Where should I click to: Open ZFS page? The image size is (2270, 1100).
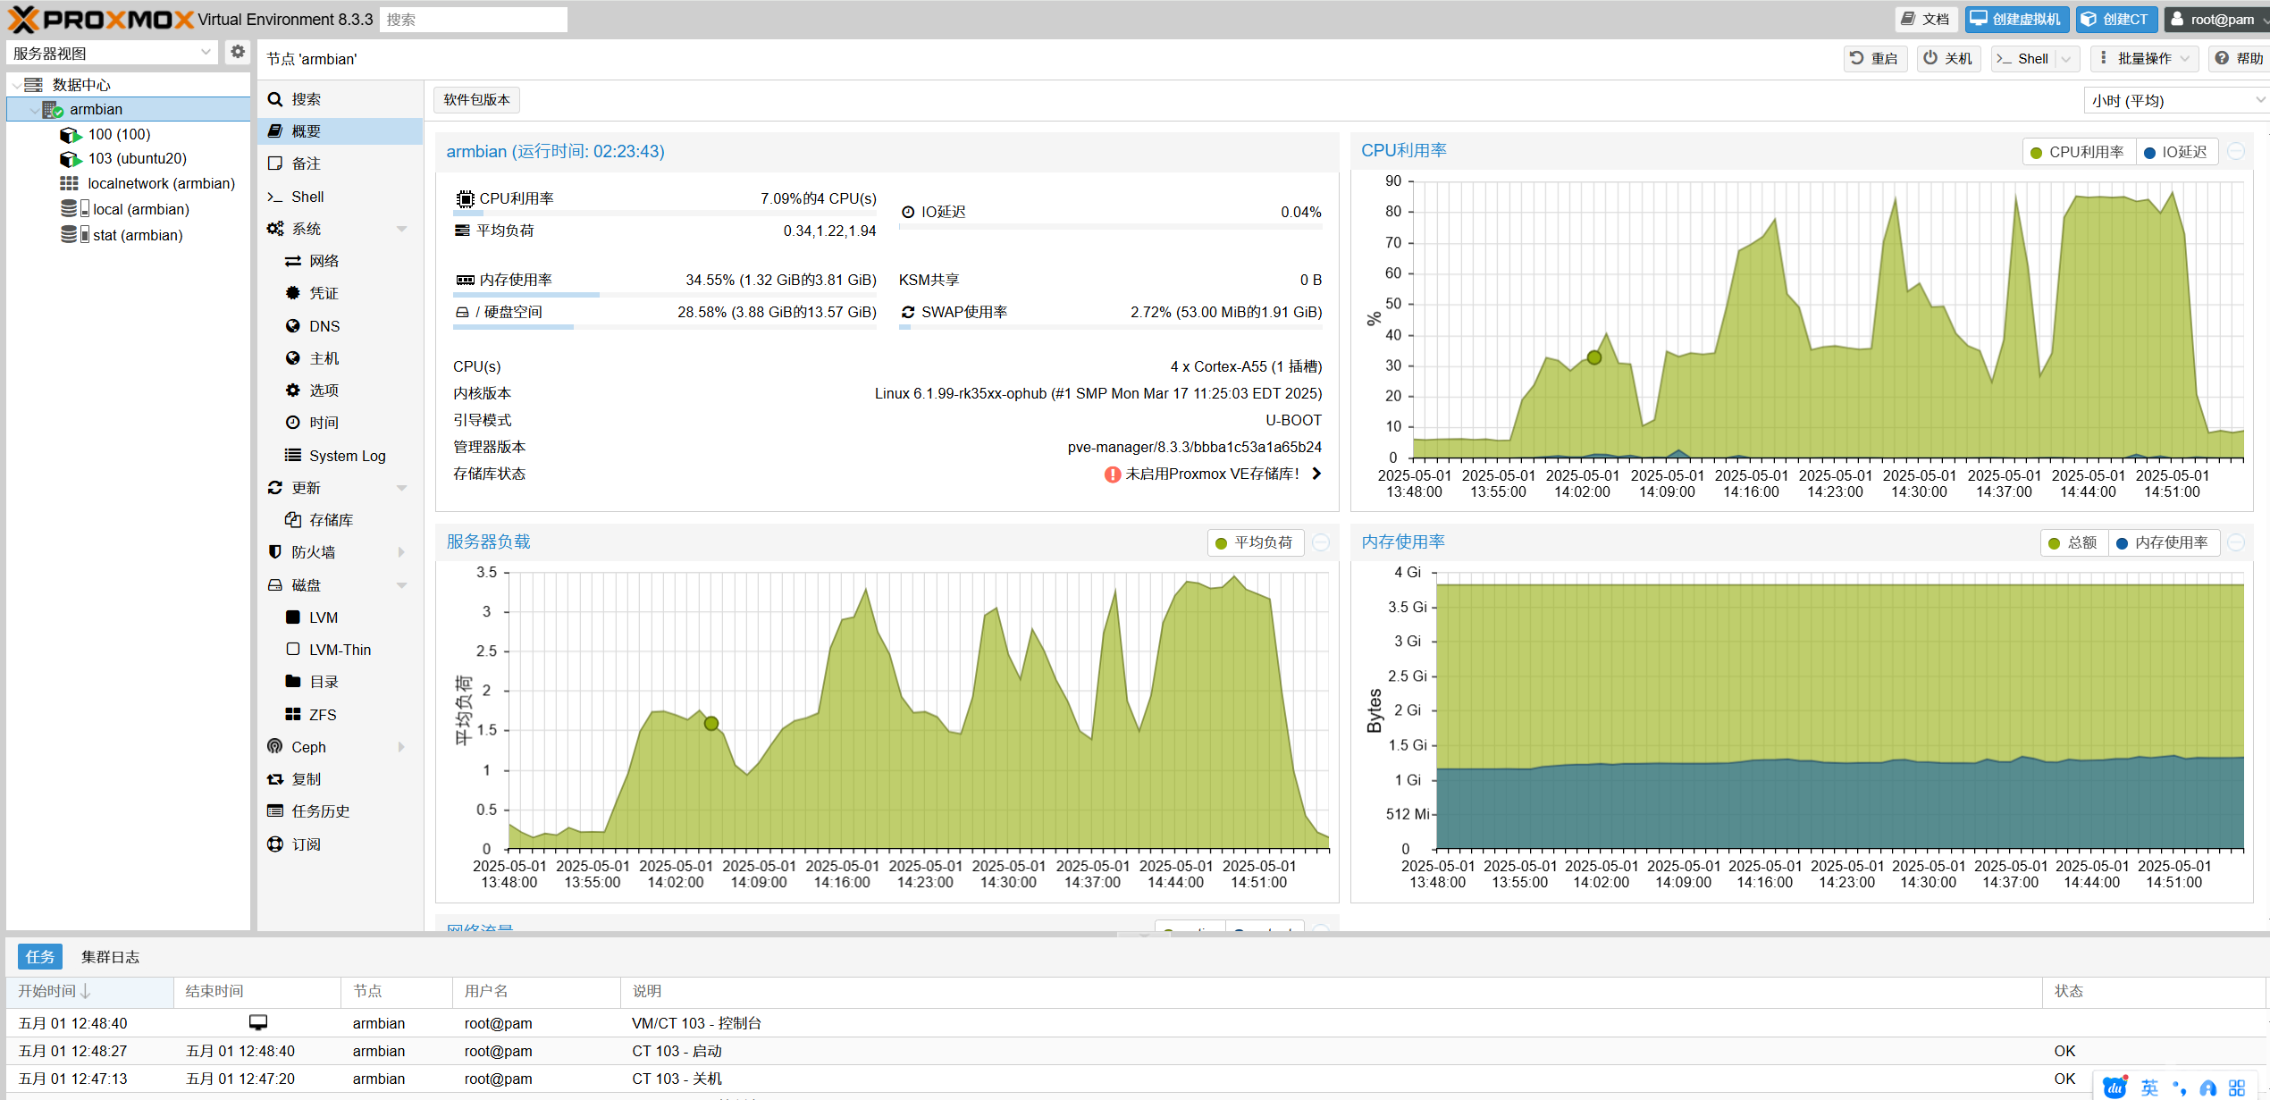(x=340, y=715)
